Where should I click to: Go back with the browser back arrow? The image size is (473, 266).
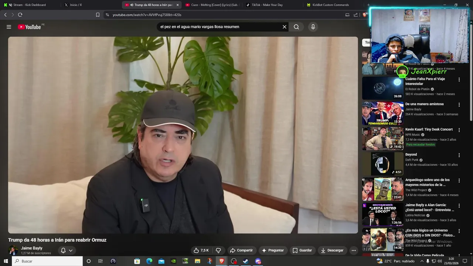tap(5, 15)
